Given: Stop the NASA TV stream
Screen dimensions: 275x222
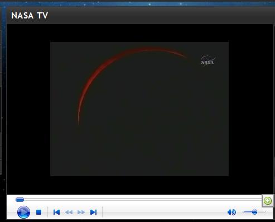Looking at the screenshot, I should tap(38, 212).
